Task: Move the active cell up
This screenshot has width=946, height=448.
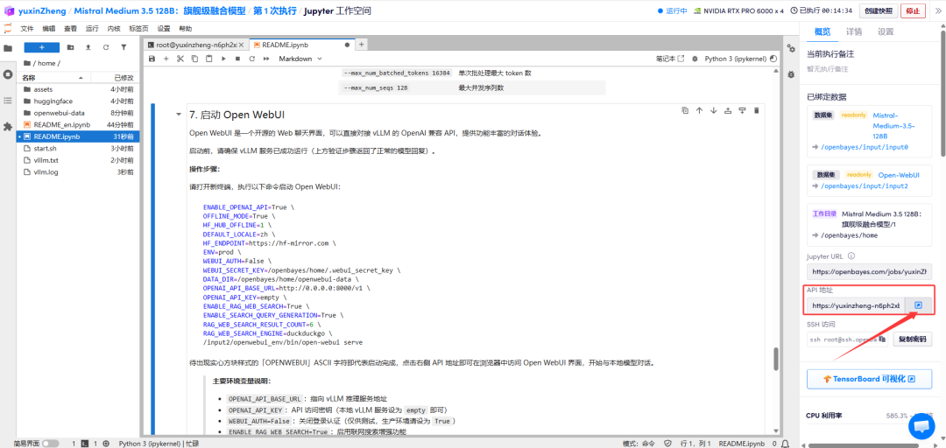Action: click(x=699, y=110)
